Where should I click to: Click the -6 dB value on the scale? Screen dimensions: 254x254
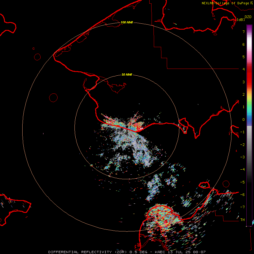[x=242, y=195]
